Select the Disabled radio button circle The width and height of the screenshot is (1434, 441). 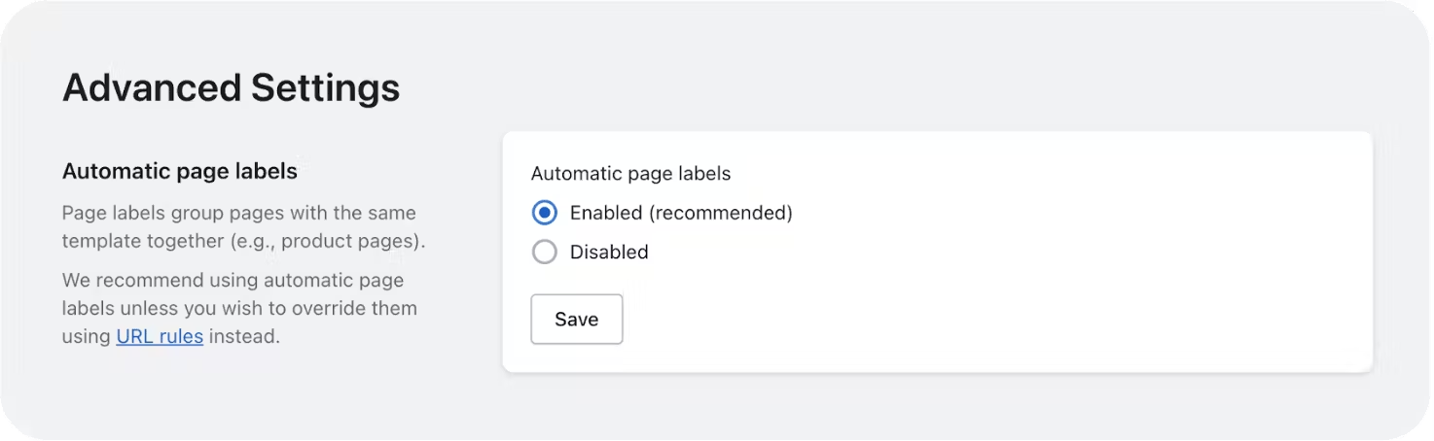(545, 252)
